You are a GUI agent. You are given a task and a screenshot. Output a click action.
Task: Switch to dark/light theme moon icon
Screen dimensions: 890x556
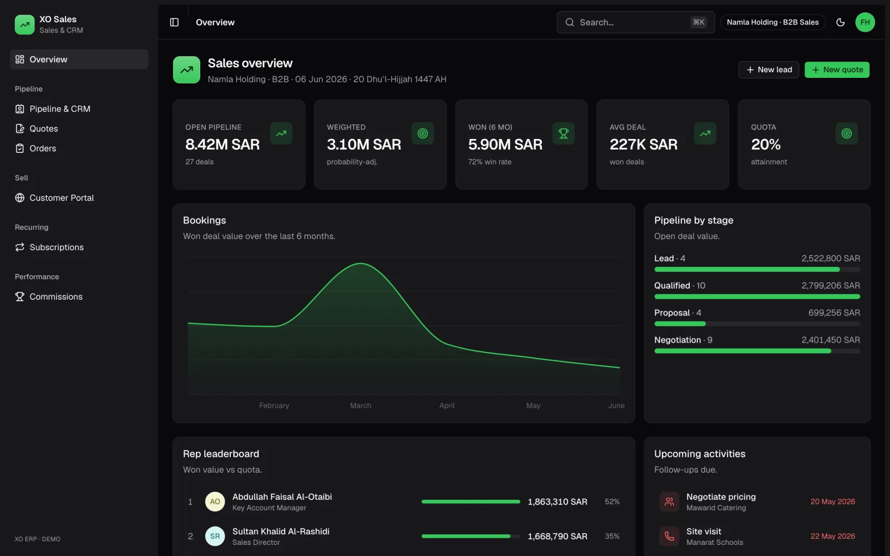click(840, 22)
